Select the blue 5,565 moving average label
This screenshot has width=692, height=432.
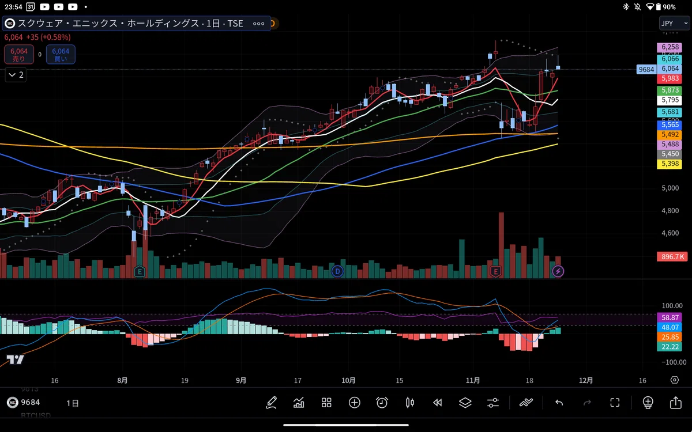pos(670,124)
